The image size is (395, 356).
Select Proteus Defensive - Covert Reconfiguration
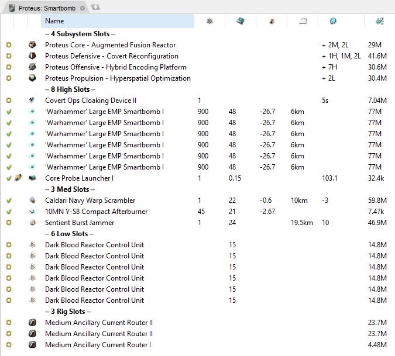[x=112, y=56]
